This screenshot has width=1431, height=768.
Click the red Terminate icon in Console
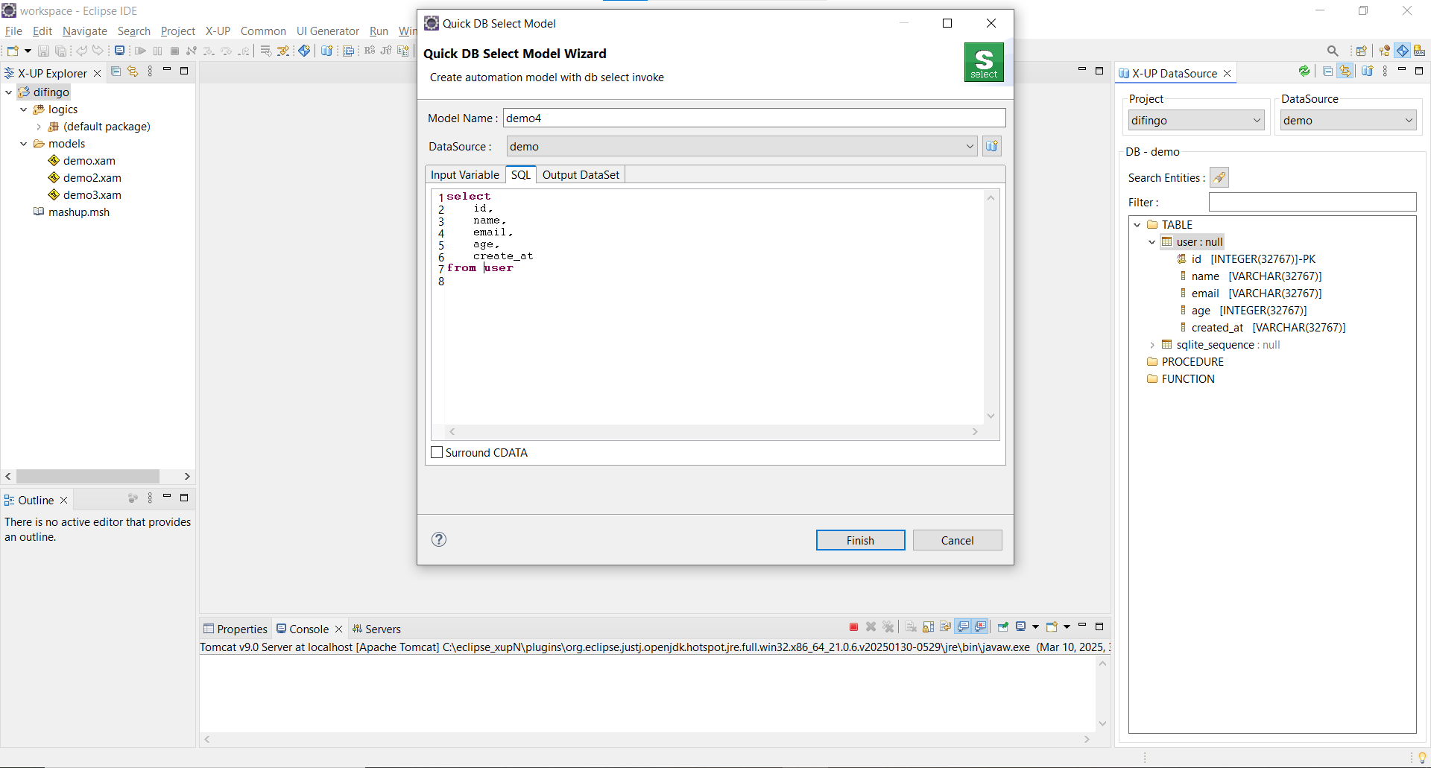[853, 627]
